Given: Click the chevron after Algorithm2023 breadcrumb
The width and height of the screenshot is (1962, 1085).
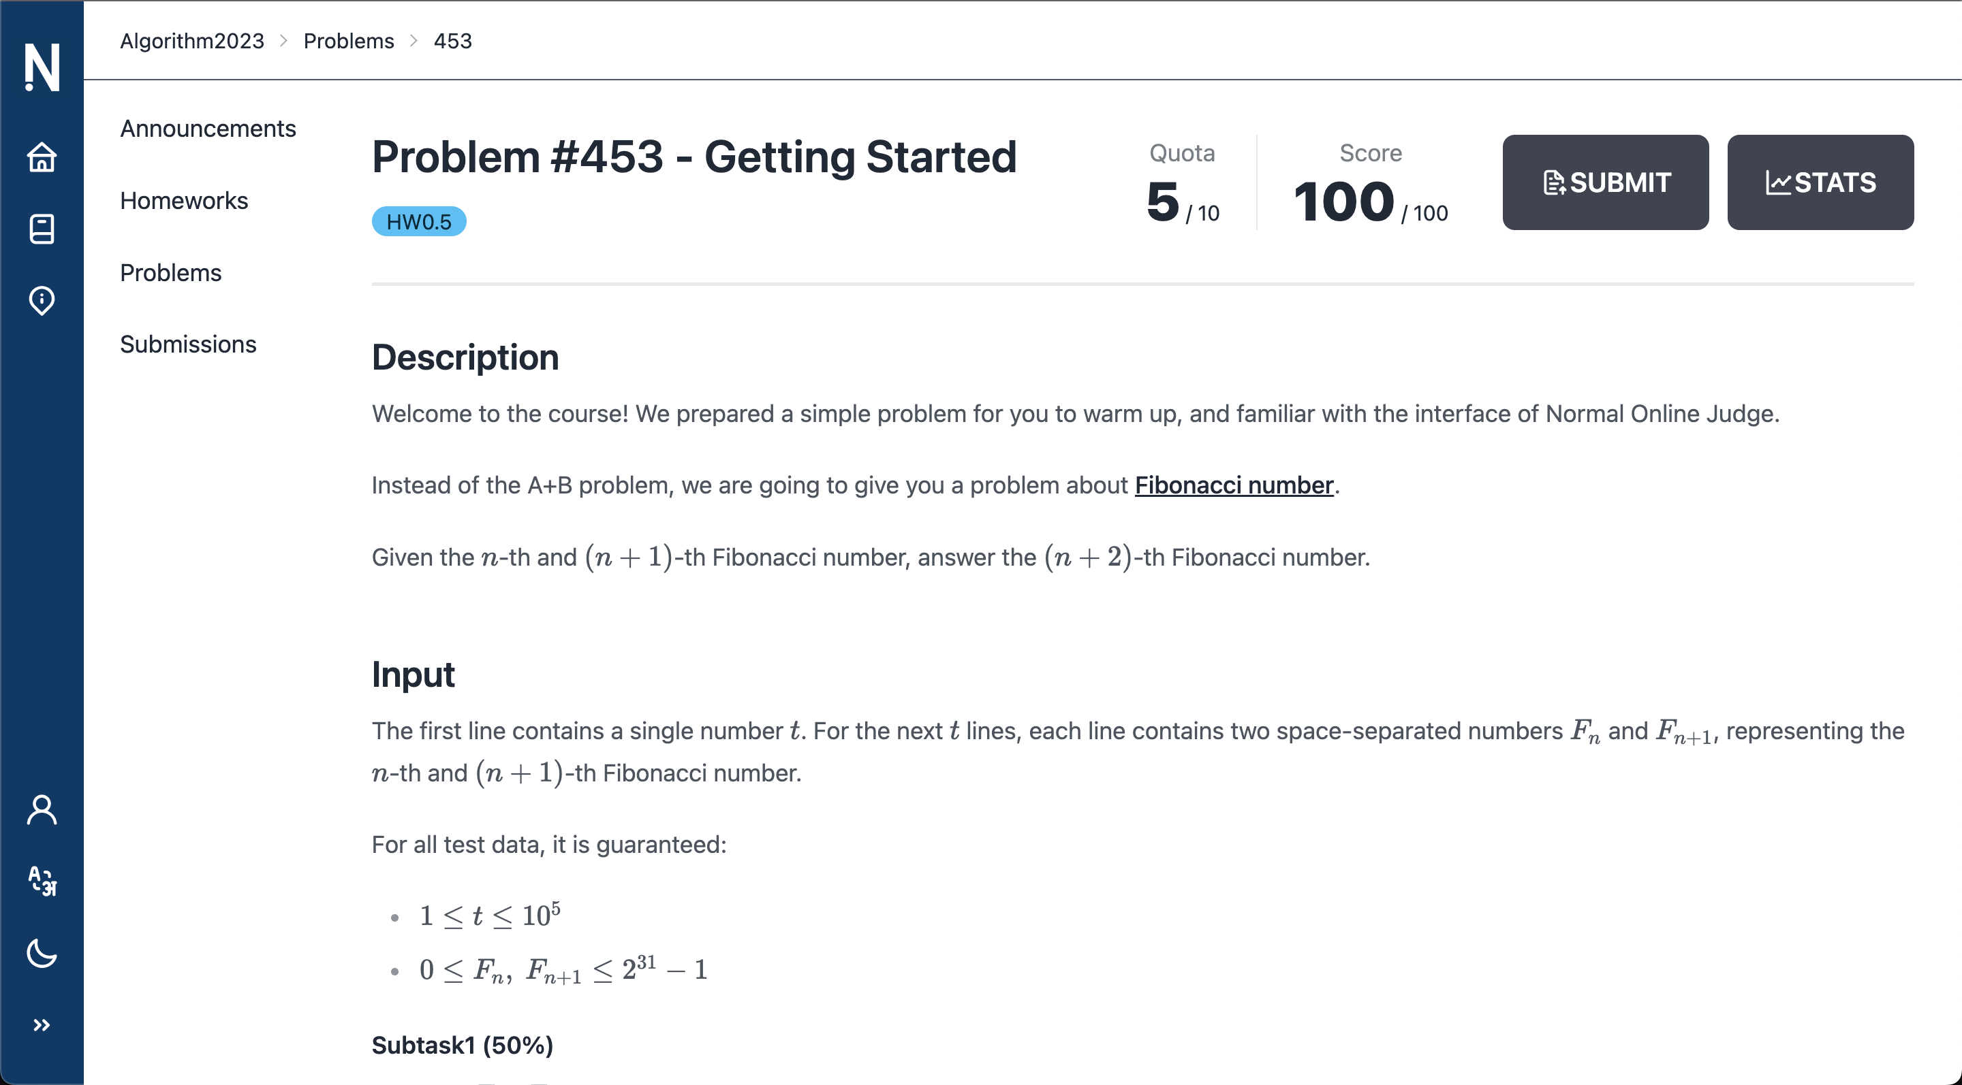Looking at the screenshot, I should pos(284,40).
